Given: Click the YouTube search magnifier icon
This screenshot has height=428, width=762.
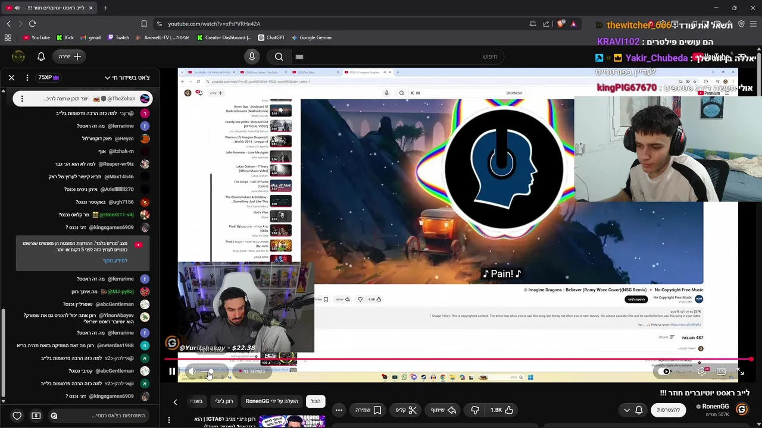Looking at the screenshot, I should (x=279, y=56).
